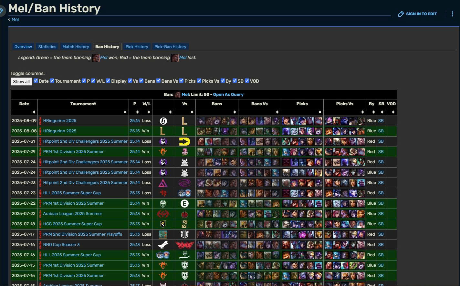Click the Mel champion icon in legend
This screenshot has width=460, height=286.
pyautogui.click(x=96, y=58)
